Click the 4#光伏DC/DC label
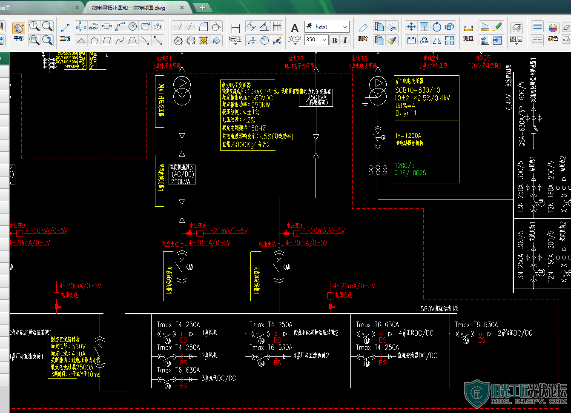 (x=416, y=333)
